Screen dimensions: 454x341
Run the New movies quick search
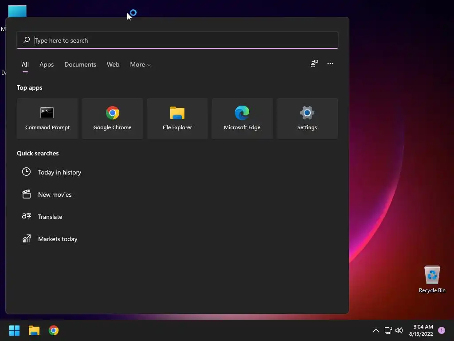(55, 194)
